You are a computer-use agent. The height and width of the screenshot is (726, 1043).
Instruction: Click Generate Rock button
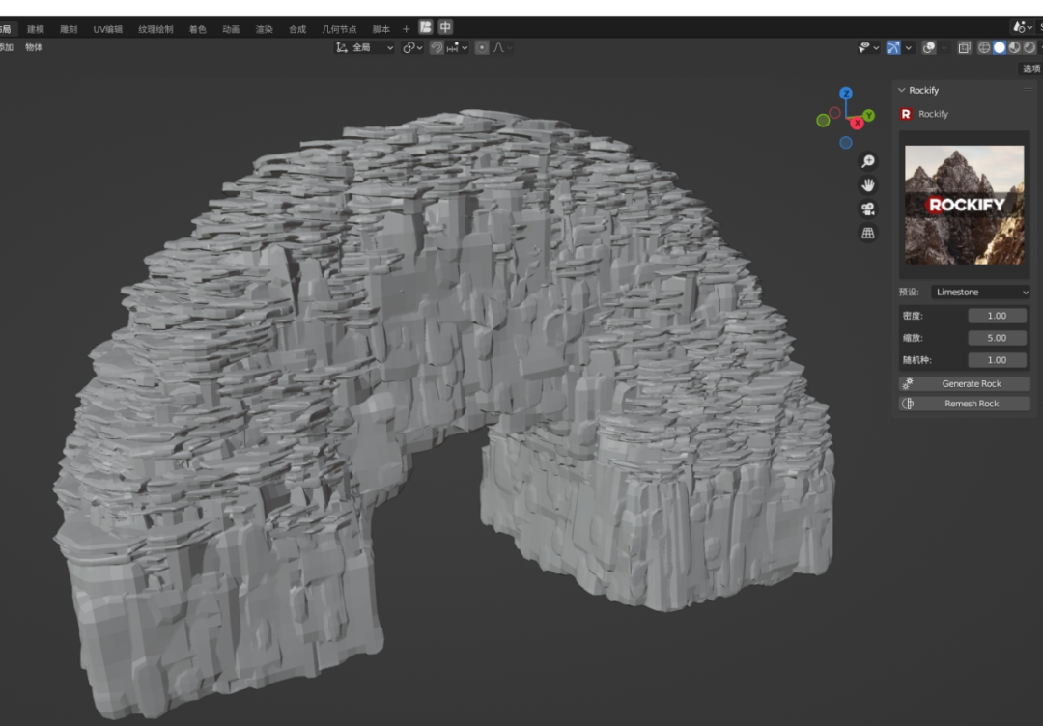965,383
